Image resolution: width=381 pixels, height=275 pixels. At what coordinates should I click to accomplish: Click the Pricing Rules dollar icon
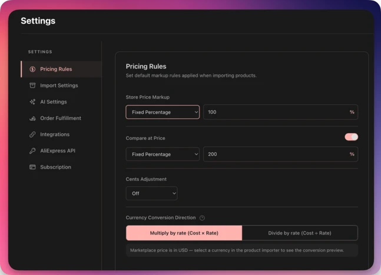(x=32, y=69)
